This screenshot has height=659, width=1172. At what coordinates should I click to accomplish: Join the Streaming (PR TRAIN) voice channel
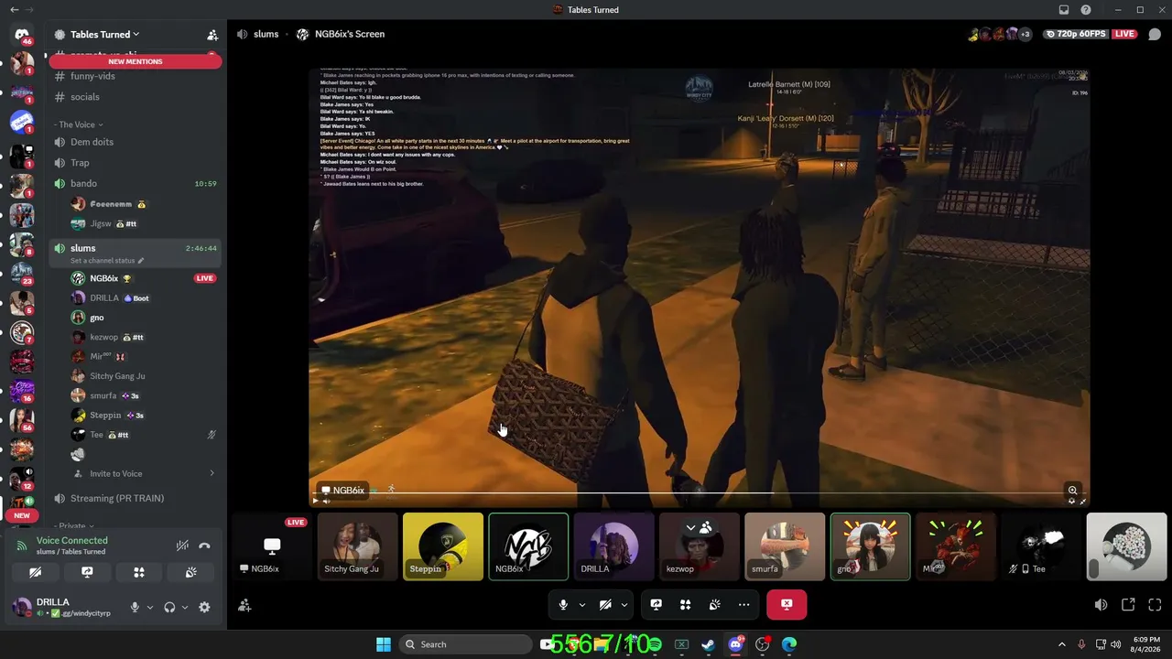pos(134,498)
